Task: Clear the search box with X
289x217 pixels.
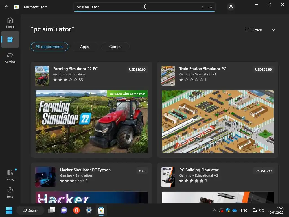Action: [202, 7]
